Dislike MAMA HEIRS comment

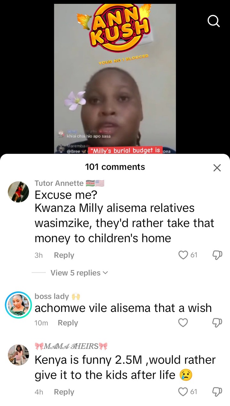tap(217, 392)
